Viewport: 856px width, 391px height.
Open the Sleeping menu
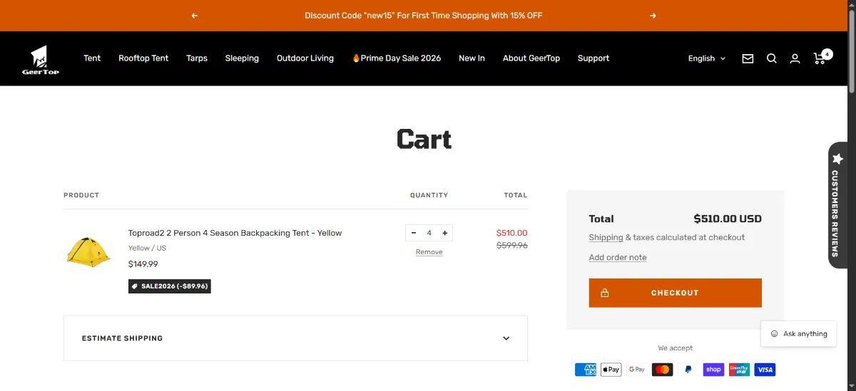point(242,58)
